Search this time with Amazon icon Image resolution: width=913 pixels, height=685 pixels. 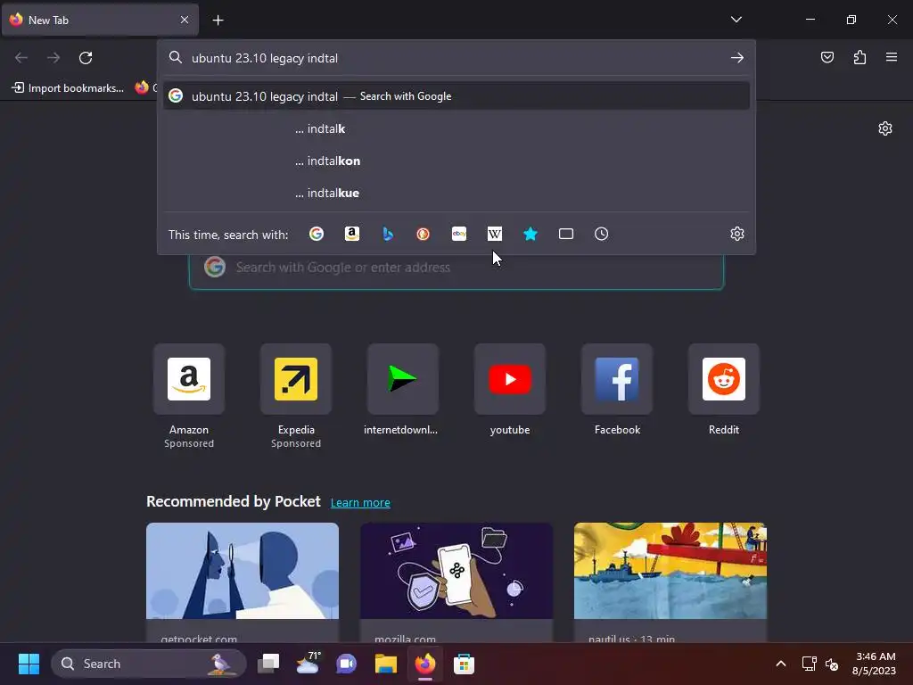pyautogui.click(x=351, y=235)
